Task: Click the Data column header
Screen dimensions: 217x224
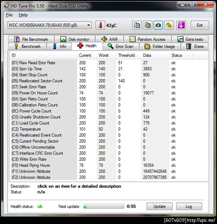Action: (155, 55)
